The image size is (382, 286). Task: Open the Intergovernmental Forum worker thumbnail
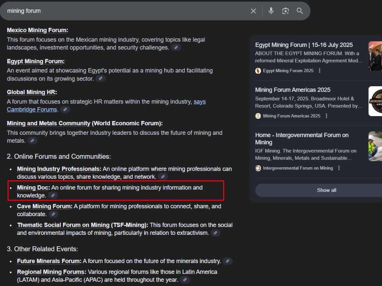[x=375, y=146]
